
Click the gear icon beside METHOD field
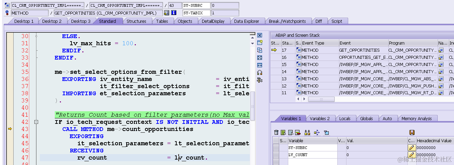[x=7, y=13]
